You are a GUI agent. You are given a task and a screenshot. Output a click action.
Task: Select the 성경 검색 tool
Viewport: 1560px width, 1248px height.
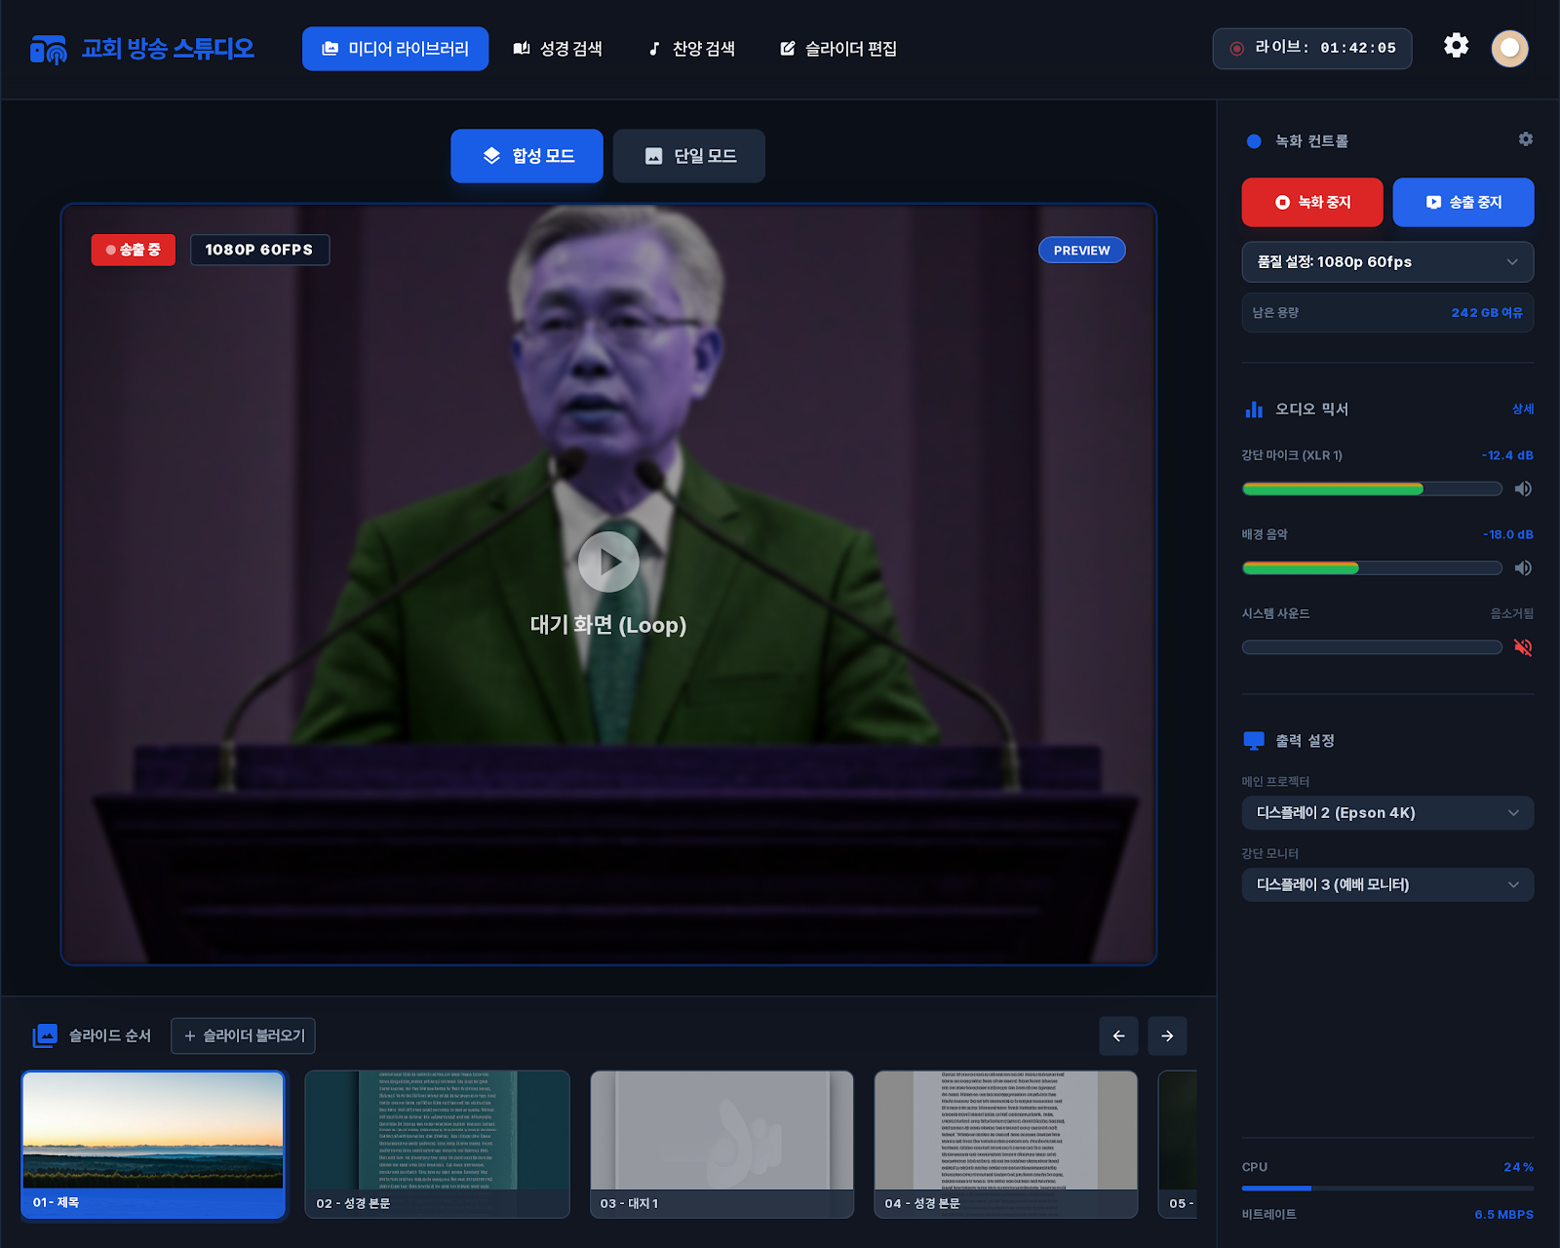click(562, 48)
